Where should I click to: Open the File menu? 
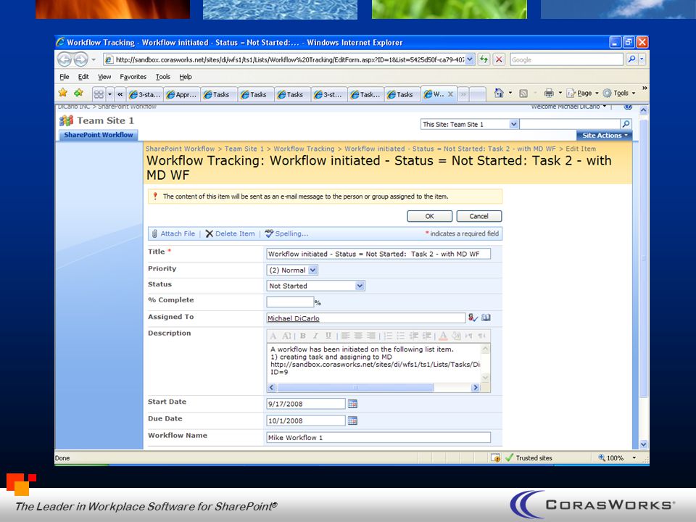coord(65,77)
